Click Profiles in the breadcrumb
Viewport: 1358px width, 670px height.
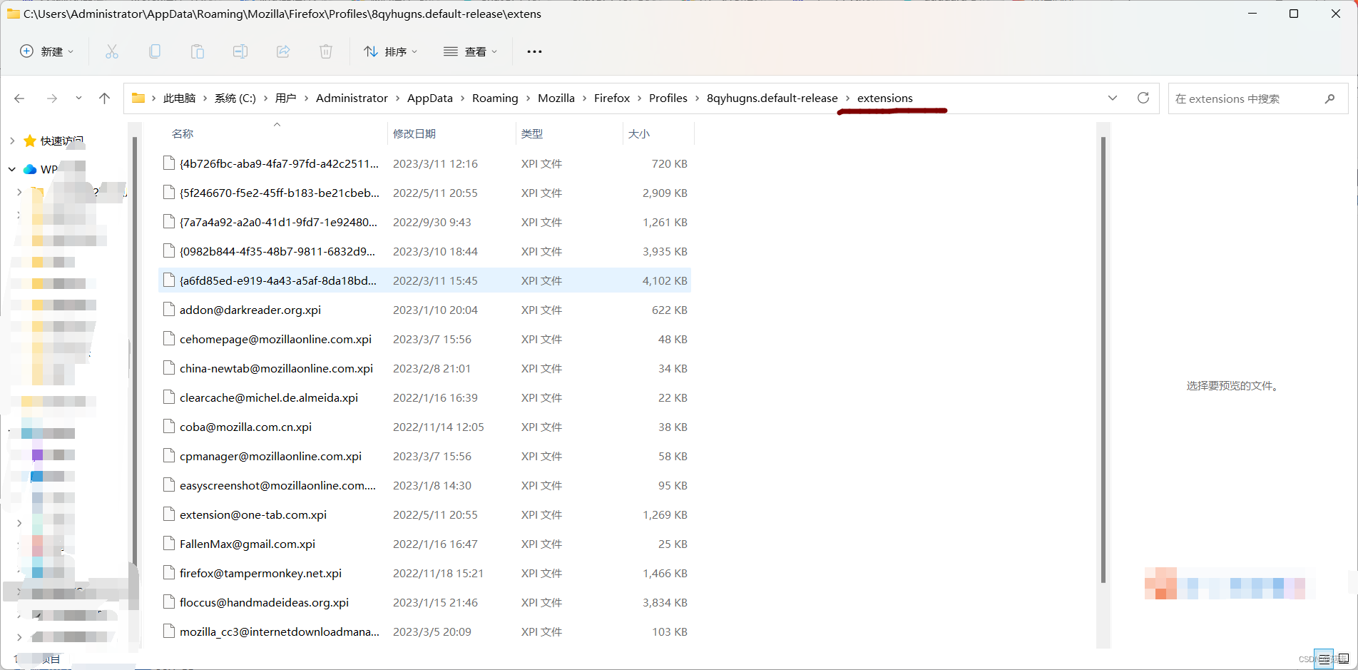[668, 98]
